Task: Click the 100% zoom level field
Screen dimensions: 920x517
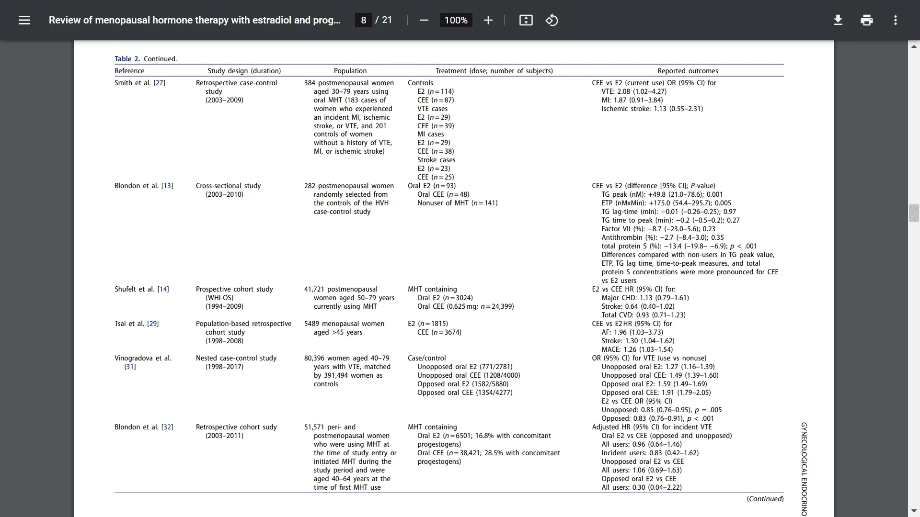Action: 456,20
